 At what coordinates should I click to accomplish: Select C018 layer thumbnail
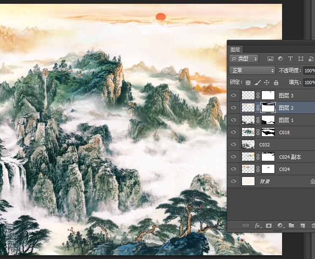point(248,132)
